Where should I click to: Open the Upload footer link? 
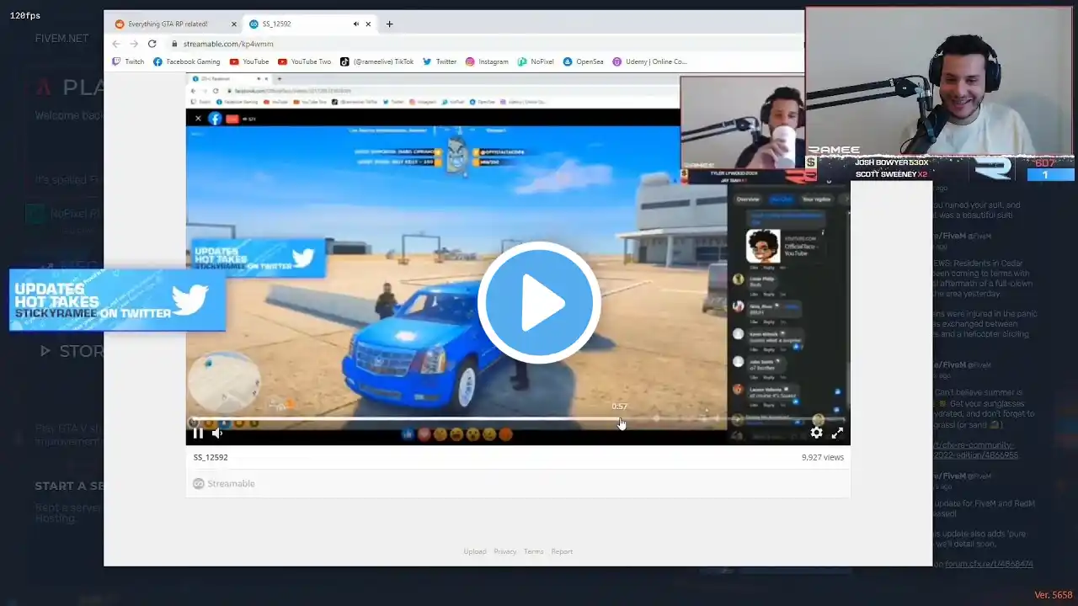(x=474, y=551)
